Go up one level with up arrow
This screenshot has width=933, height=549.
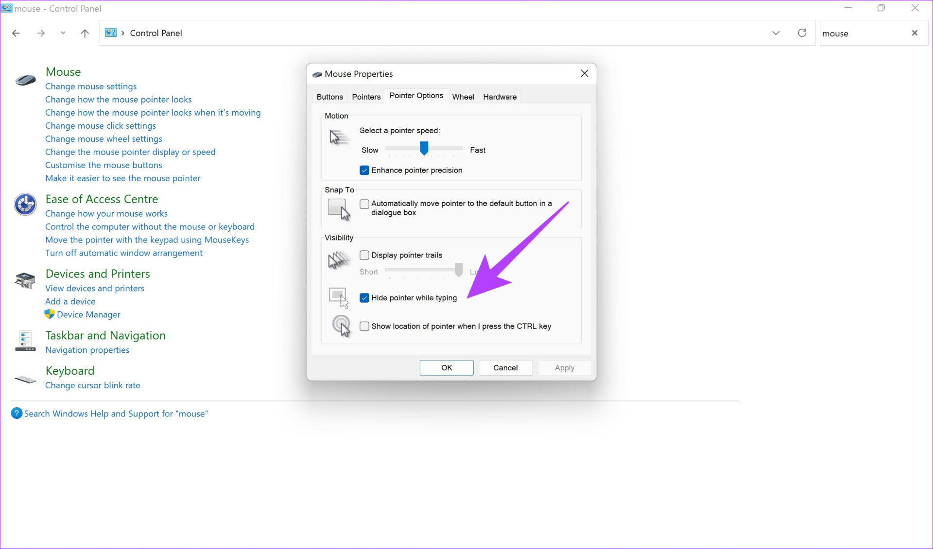click(x=85, y=33)
